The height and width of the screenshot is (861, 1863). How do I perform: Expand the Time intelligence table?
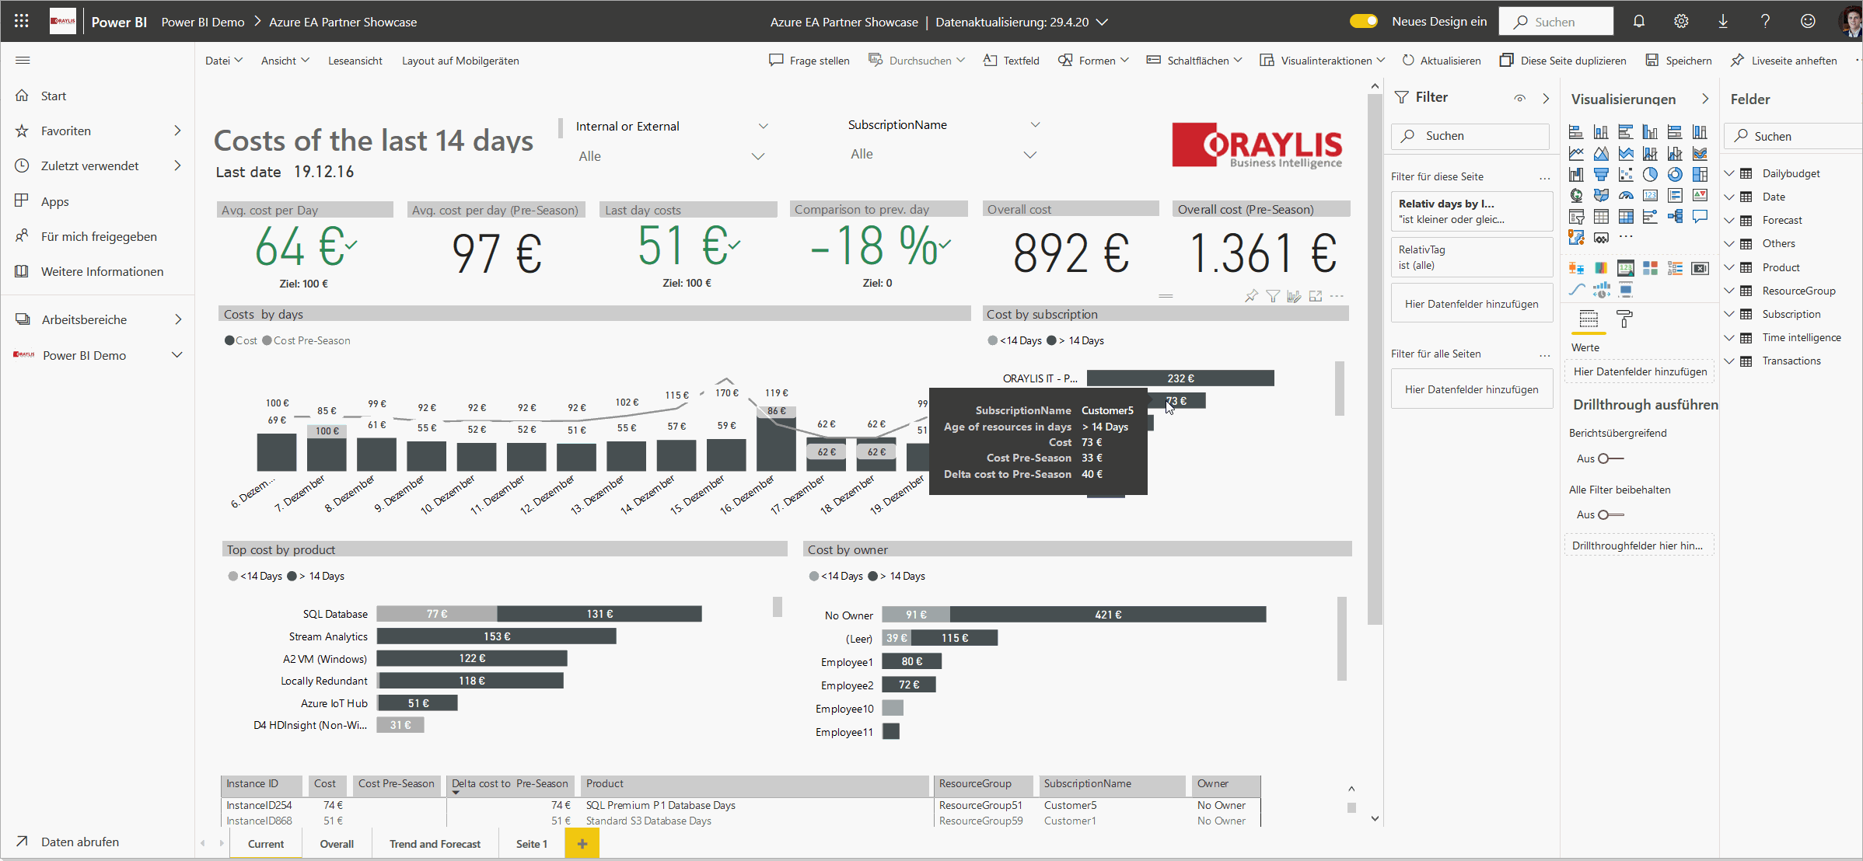(x=1729, y=337)
